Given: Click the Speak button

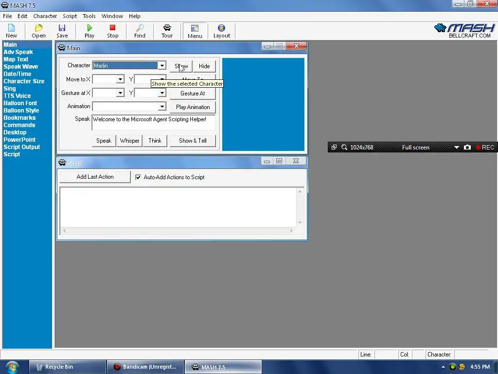Looking at the screenshot, I should (x=104, y=141).
